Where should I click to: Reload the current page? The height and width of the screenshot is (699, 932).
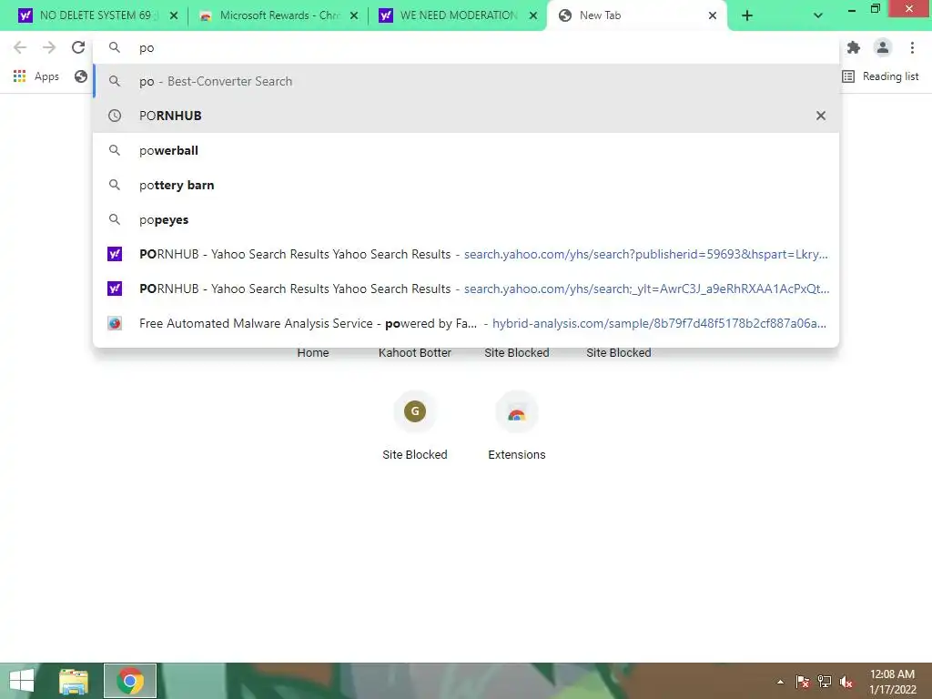(78, 47)
